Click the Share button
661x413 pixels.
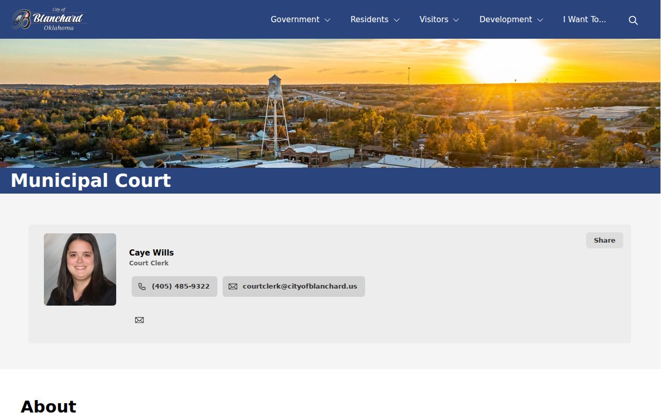[605, 240]
